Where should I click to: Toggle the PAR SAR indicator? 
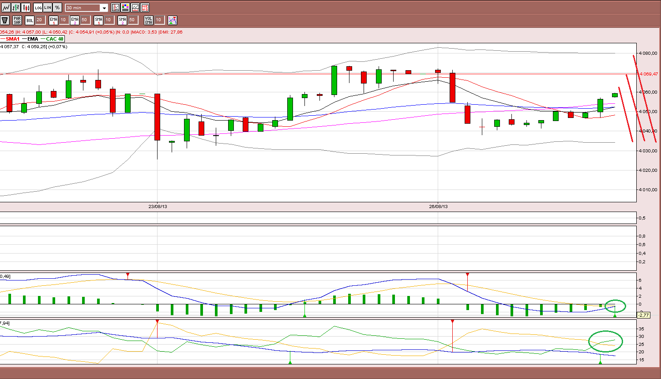coord(17,20)
